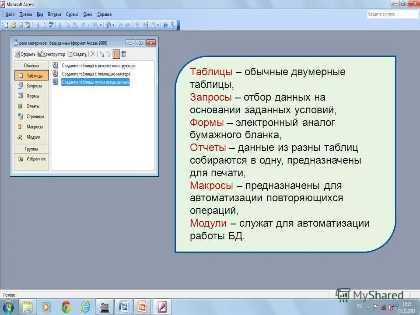Screen dimensions: 420x315
Task: Click the Объекты header bar
Action: (31, 66)
